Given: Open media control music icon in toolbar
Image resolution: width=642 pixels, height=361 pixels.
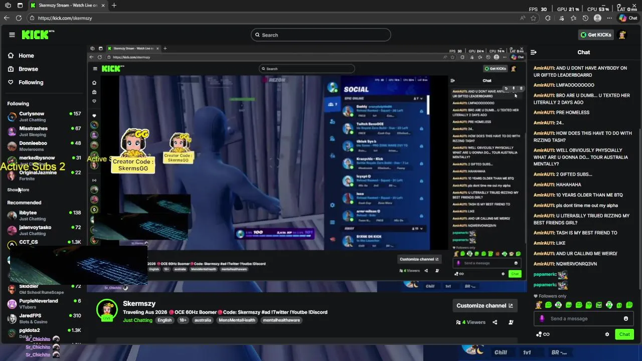Looking at the screenshot, I should (561, 18).
